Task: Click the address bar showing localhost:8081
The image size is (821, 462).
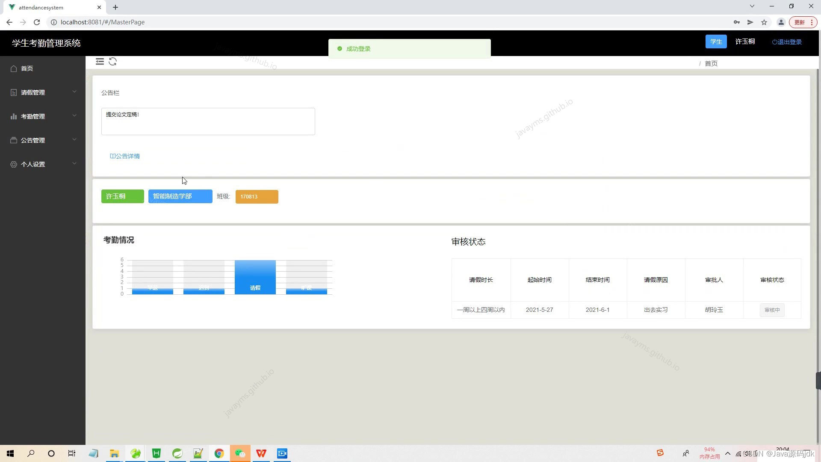Action: pyautogui.click(x=385, y=22)
